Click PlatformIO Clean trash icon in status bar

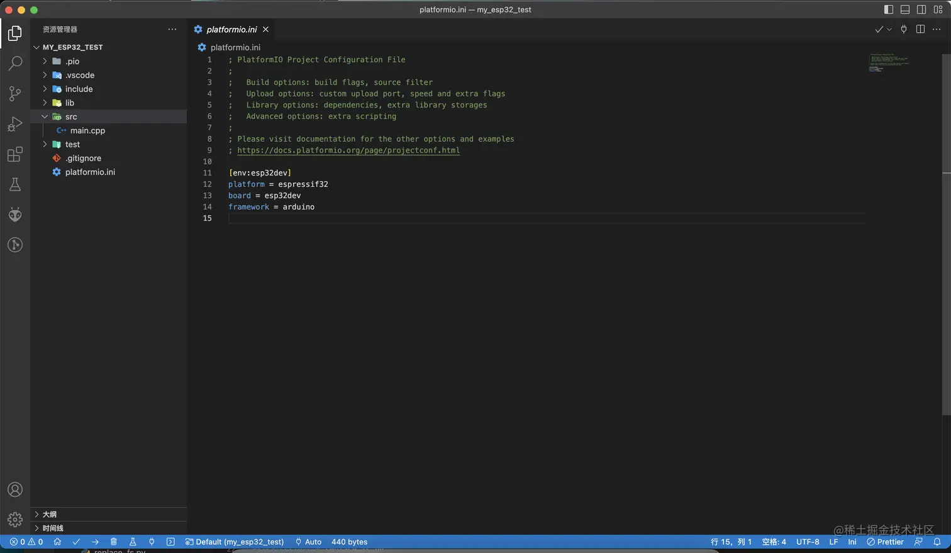click(114, 542)
